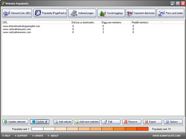Click the white popularity rank 1 swatch
The width and height of the screenshot is (186, 139).
coord(37,129)
